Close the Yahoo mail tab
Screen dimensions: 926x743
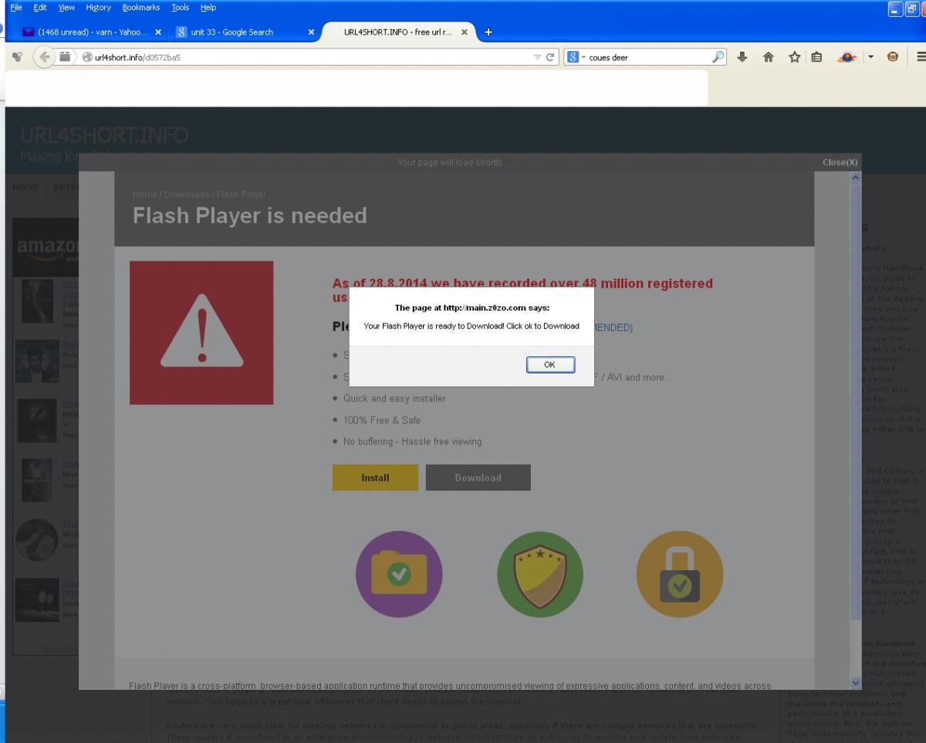tap(158, 32)
